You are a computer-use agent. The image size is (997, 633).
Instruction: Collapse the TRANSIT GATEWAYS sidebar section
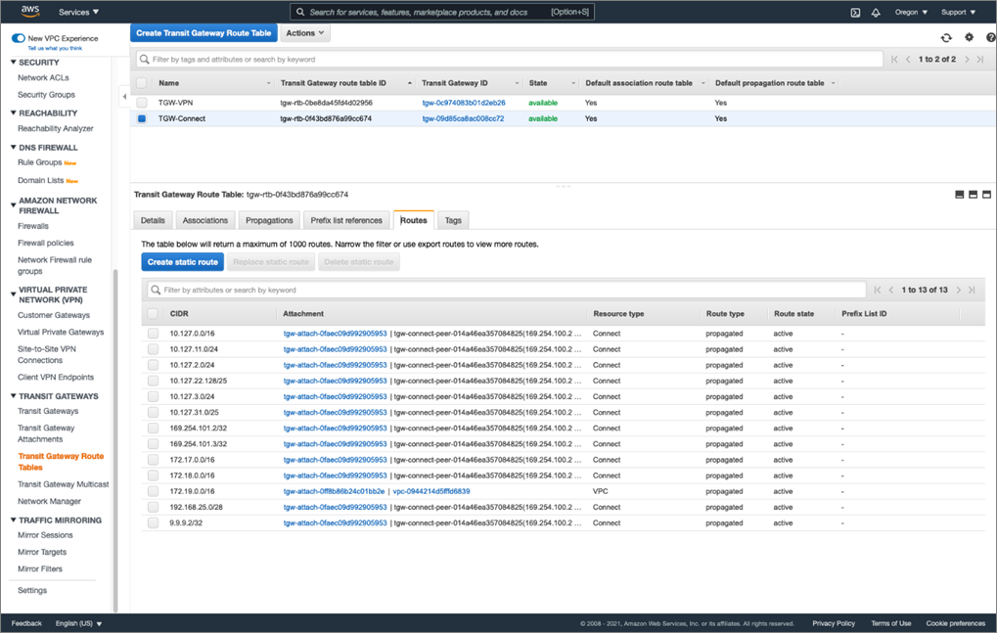click(14, 396)
